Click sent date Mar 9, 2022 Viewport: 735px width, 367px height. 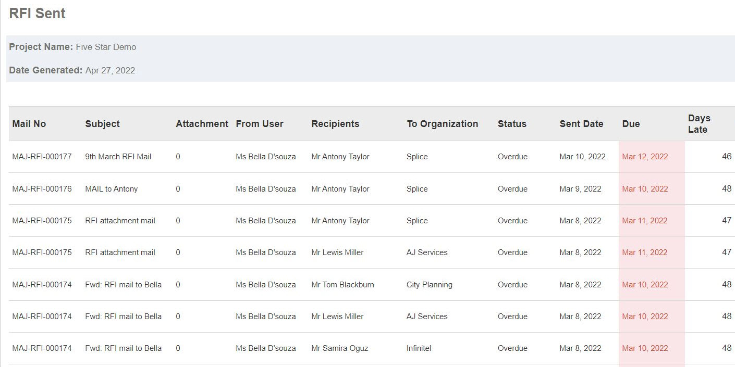point(581,189)
